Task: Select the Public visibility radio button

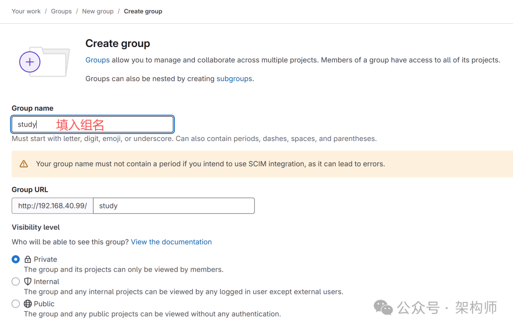Action: 16,304
